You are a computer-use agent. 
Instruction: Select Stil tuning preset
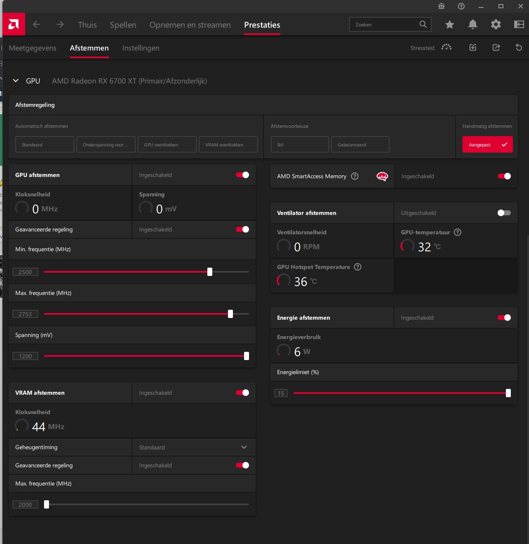(x=300, y=144)
